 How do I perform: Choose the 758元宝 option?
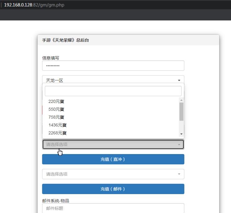click(x=110, y=117)
